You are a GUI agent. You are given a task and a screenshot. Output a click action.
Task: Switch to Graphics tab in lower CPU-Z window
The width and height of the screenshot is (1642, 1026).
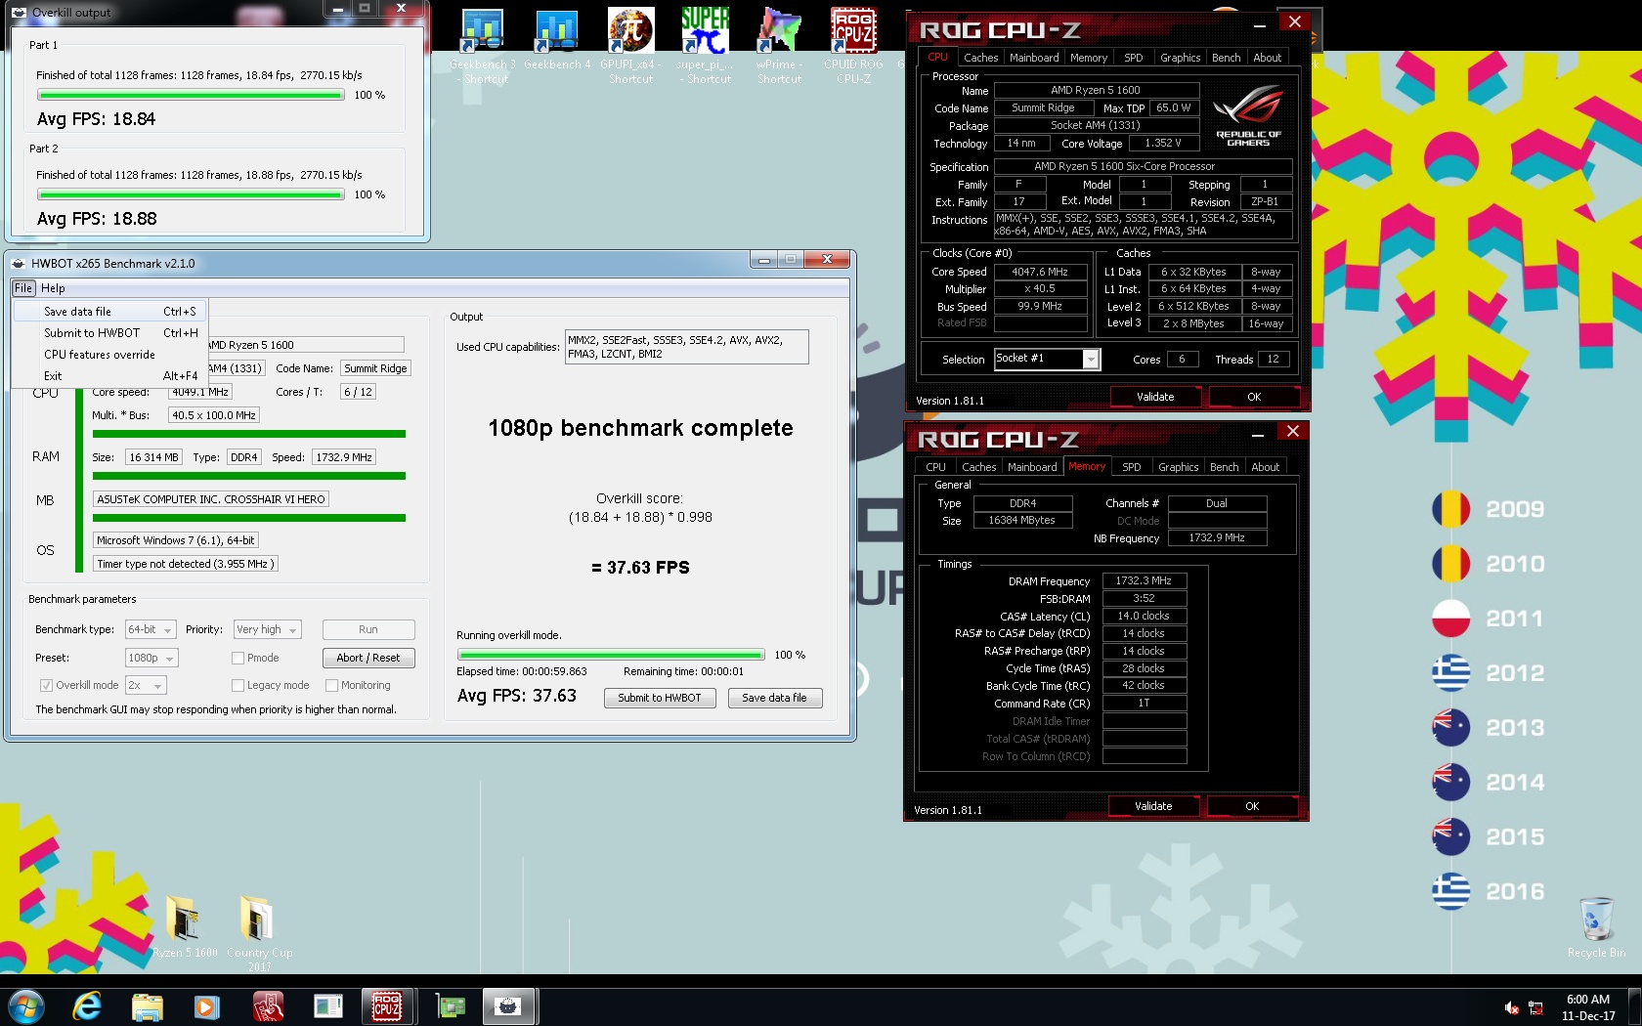click(x=1178, y=467)
